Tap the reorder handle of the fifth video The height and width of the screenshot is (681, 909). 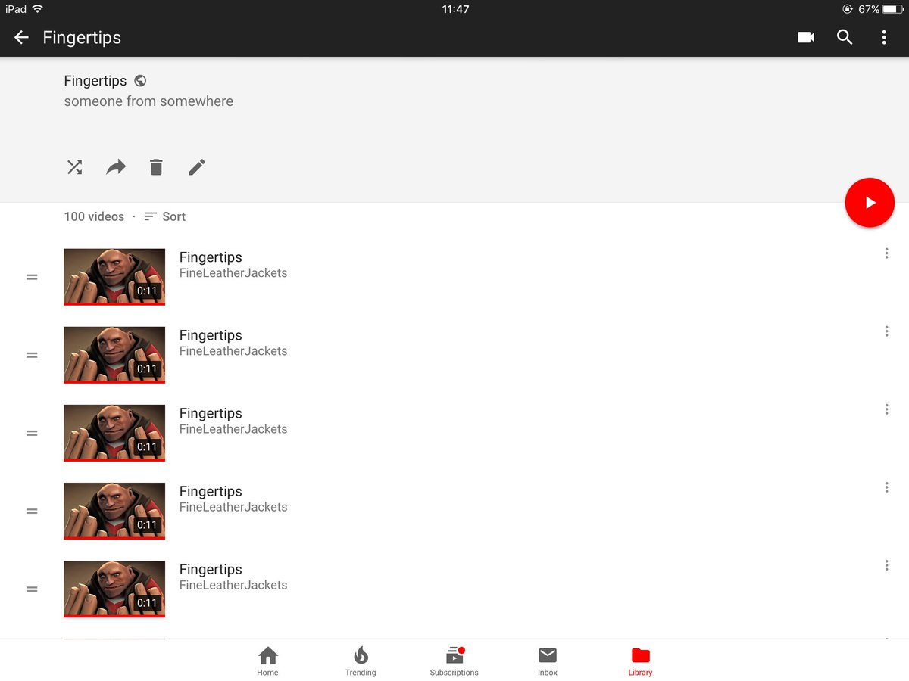pos(32,589)
